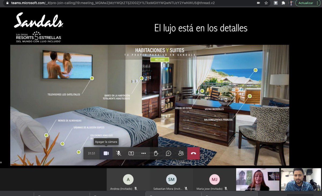This screenshot has width=322, height=196.
Task: Click the Áreas de Estar label
Action: 184,108
